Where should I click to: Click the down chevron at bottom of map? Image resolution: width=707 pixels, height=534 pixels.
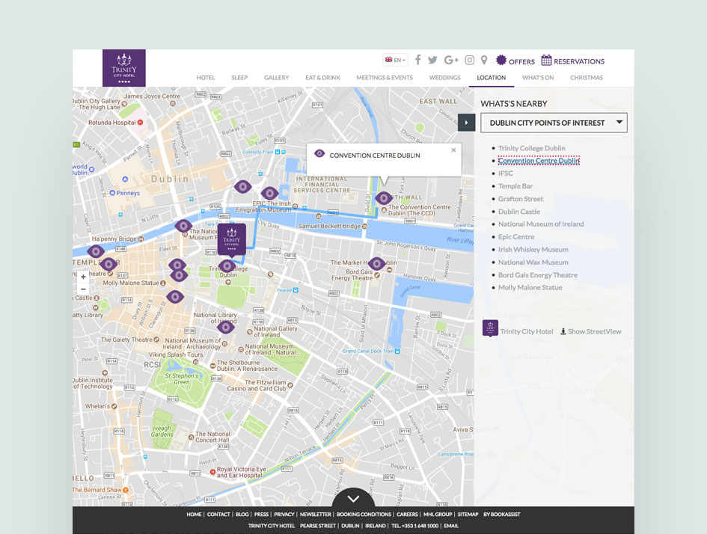pos(353,498)
